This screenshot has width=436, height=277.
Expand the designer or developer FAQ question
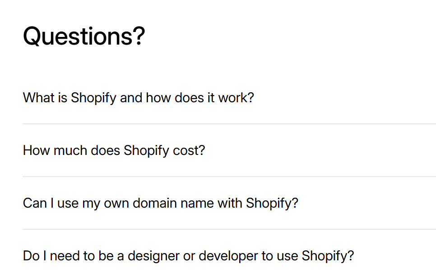188,256
